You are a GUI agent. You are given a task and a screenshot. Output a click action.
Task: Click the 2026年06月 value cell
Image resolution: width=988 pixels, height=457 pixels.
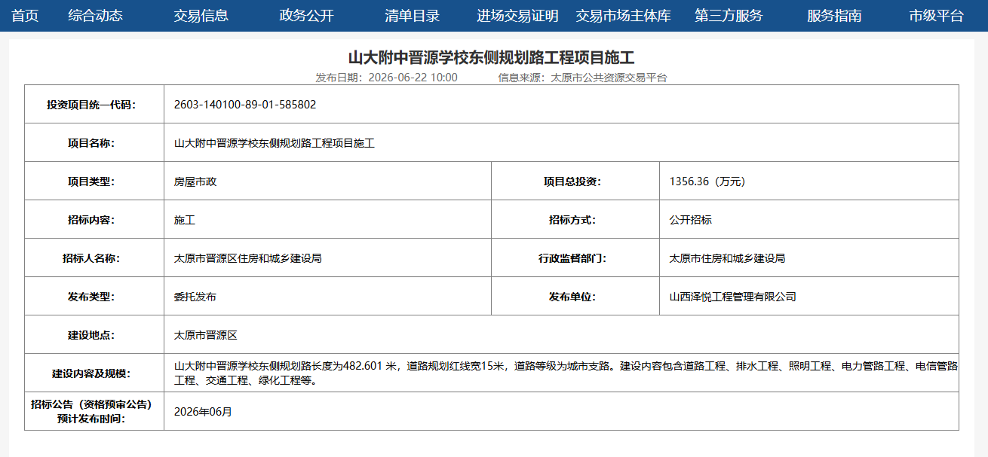pos(562,412)
